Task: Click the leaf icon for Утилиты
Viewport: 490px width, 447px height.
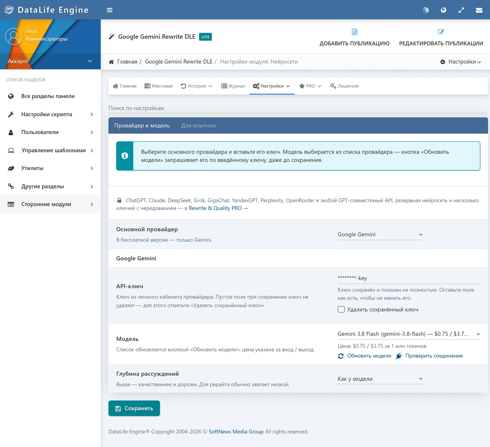Action: coord(11,168)
